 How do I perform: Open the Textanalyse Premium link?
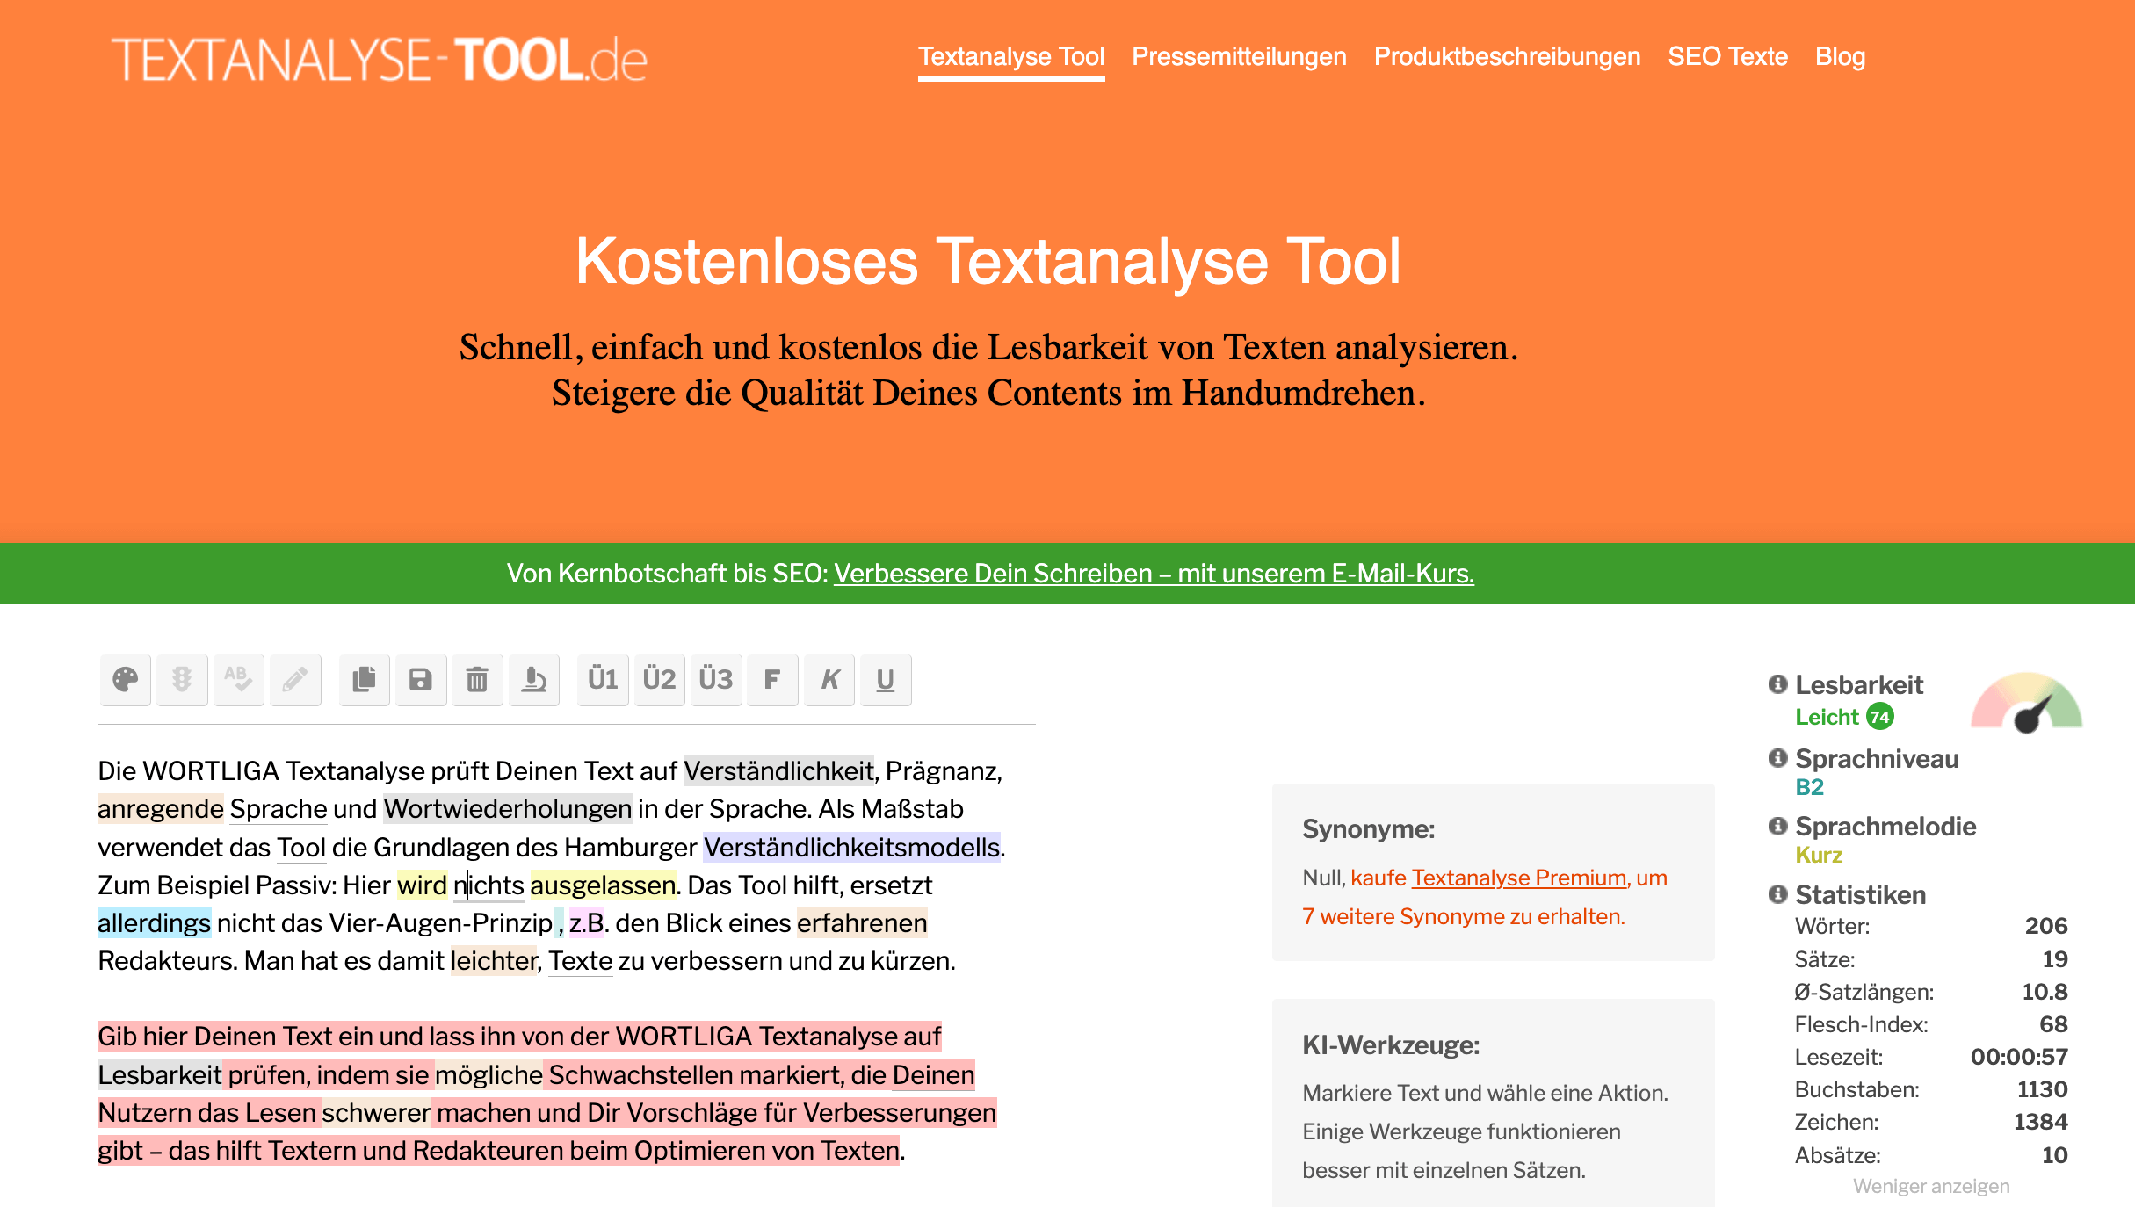[1518, 878]
